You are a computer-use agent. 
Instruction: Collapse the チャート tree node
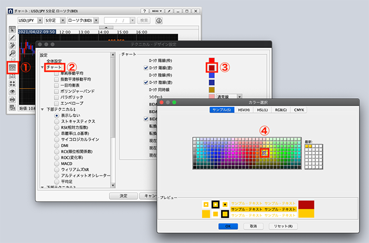coord(43,68)
